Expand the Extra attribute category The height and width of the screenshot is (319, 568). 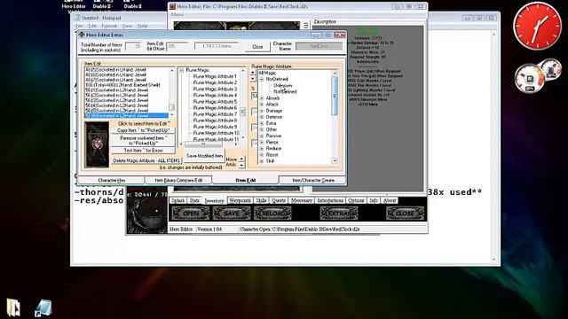point(262,123)
